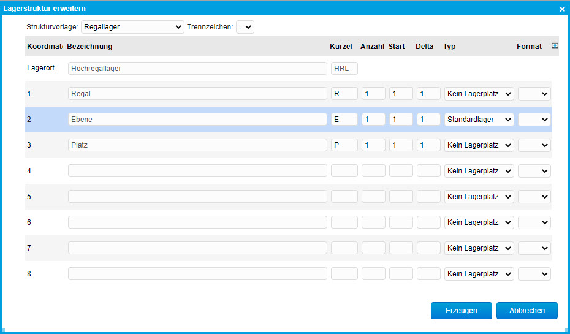Click the empty Anzahl field in row 5
Image resolution: width=570 pixels, height=334 pixels.
[x=373, y=197]
